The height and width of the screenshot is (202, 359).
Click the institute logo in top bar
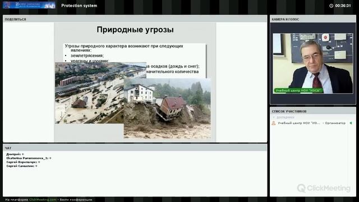point(29,5)
